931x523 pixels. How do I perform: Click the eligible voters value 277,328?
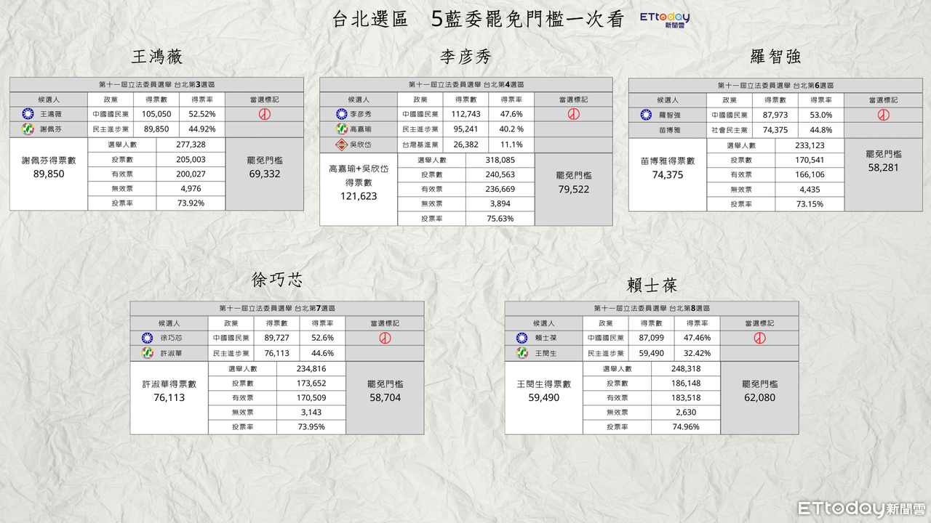(191, 145)
